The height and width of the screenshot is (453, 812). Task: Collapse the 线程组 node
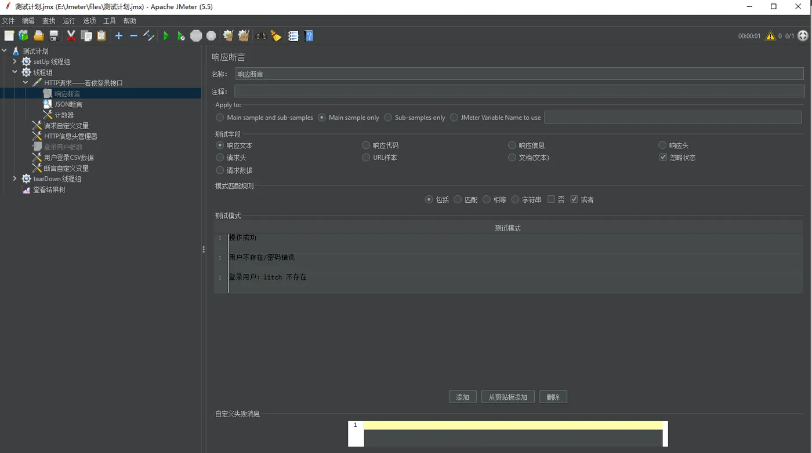pos(15,72)
